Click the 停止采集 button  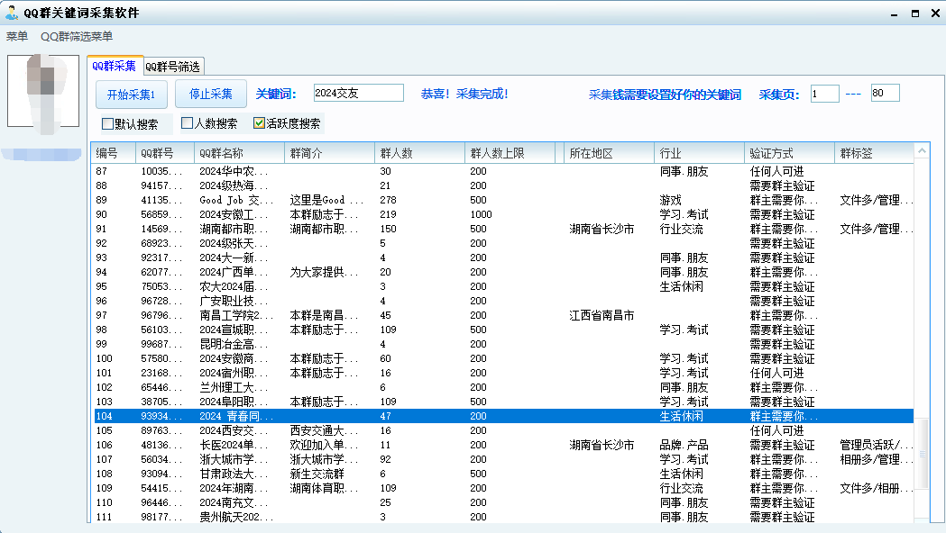(210, 94)
